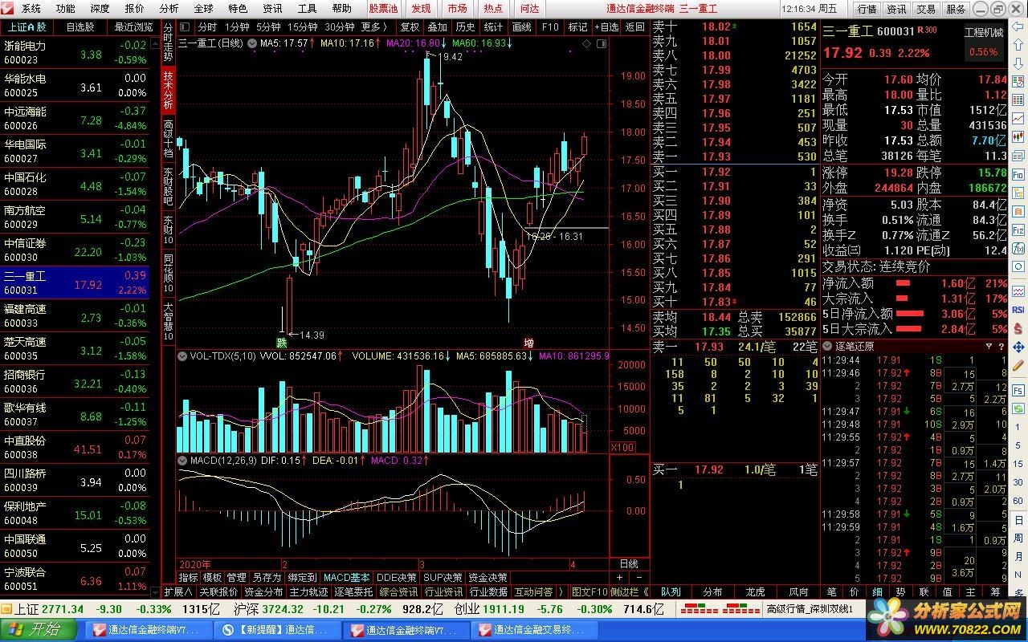This screenshot has width=1028, height=642.
Task: Click the trend line chart icon in right toolbar
Action: [1018, 119]
